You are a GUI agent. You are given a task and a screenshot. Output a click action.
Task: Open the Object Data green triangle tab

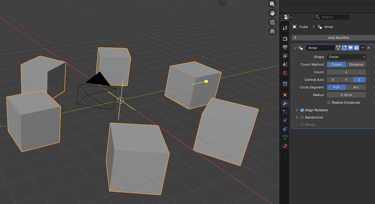pyautogui.click(x=285, y=137)
